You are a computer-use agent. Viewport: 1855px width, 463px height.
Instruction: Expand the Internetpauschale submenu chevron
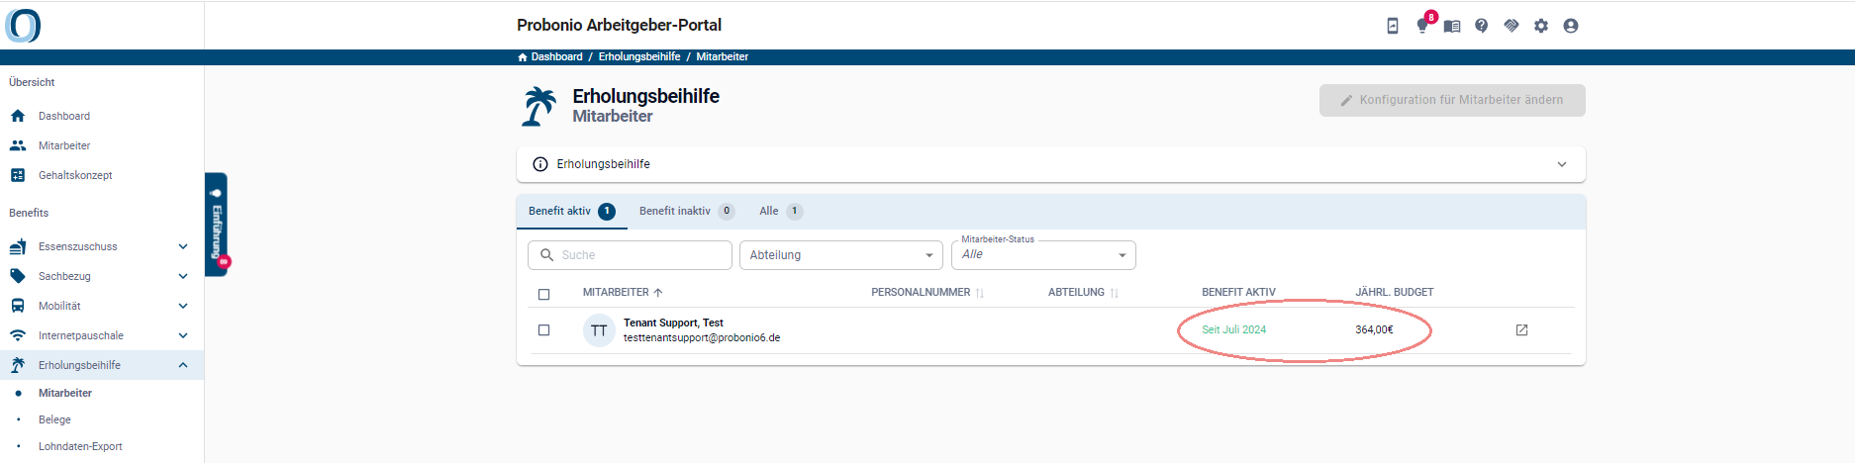coord(183,335)
